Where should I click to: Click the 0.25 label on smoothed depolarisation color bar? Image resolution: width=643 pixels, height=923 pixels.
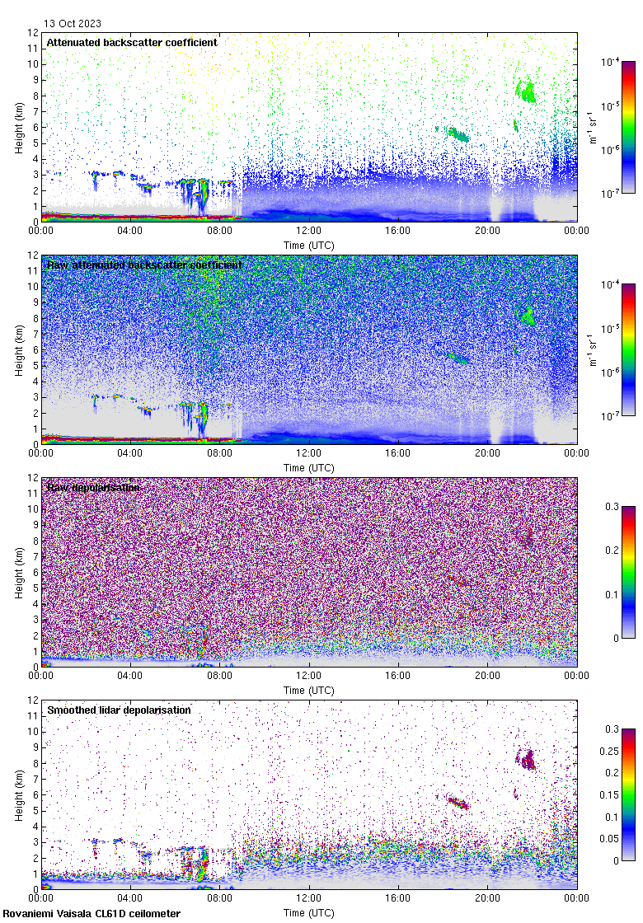(609, 751)
